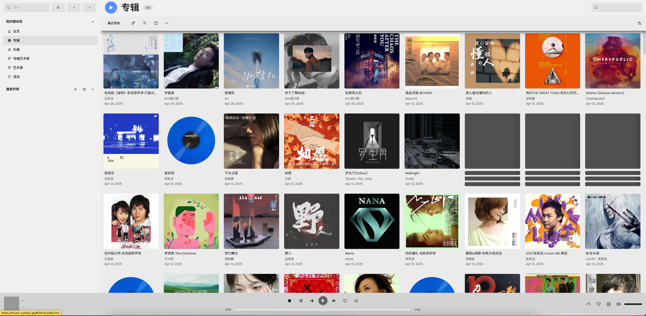Toggle shuffle playback mode
646x316 pixels.
click(x=301, y=301)
